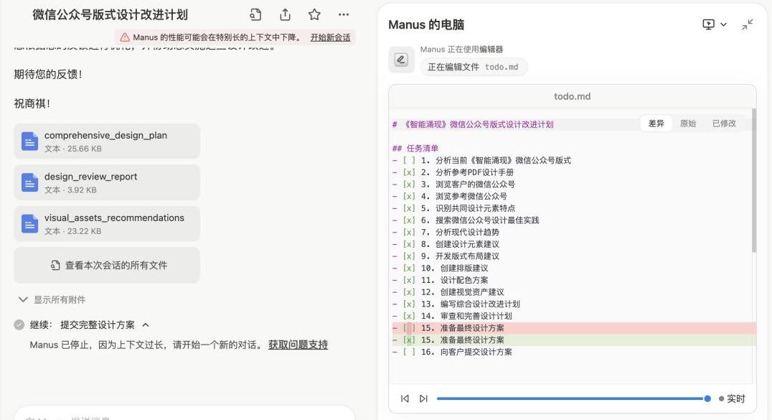Skip to the next step in playback
The image size is (772, 420).
coord(423,398)
